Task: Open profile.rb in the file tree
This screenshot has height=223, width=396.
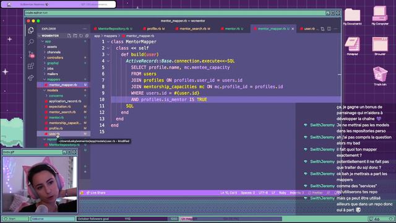Action: tap(63, 128)
